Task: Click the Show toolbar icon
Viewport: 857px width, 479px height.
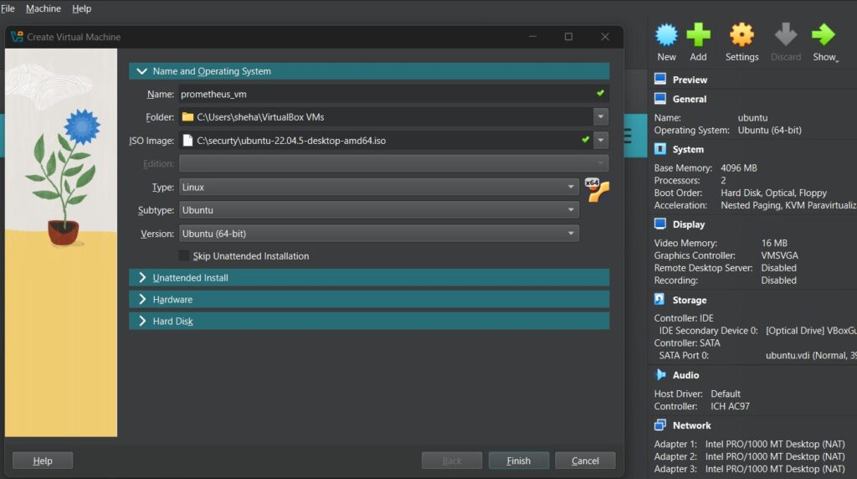Action: pos(824,35)
